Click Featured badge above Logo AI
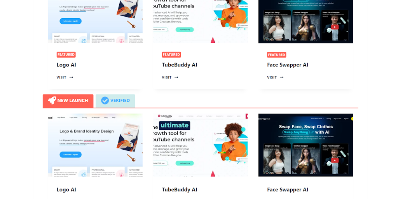This screenshot has width=398, height=199. coord(66,54)
